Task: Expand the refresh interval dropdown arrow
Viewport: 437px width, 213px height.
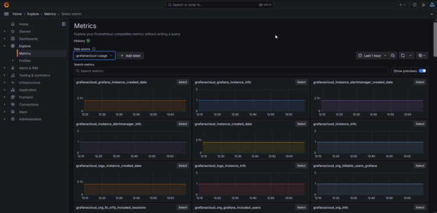Action: click(x=410, y=55)
